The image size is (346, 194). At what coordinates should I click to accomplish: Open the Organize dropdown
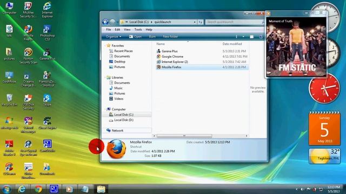pyautogui.click(x=114, y=37)
